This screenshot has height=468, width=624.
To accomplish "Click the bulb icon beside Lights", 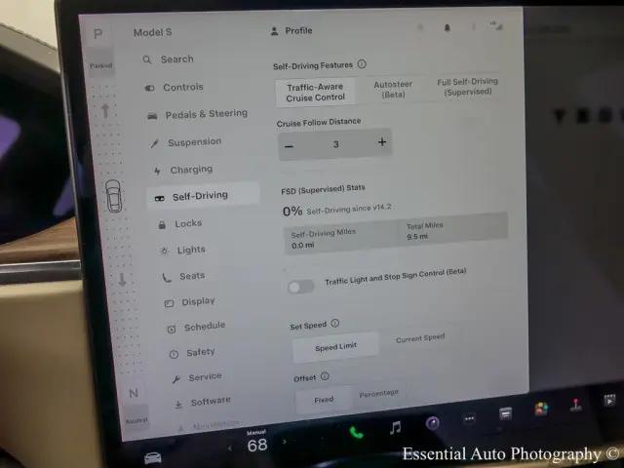I will [x=164, y=252].
